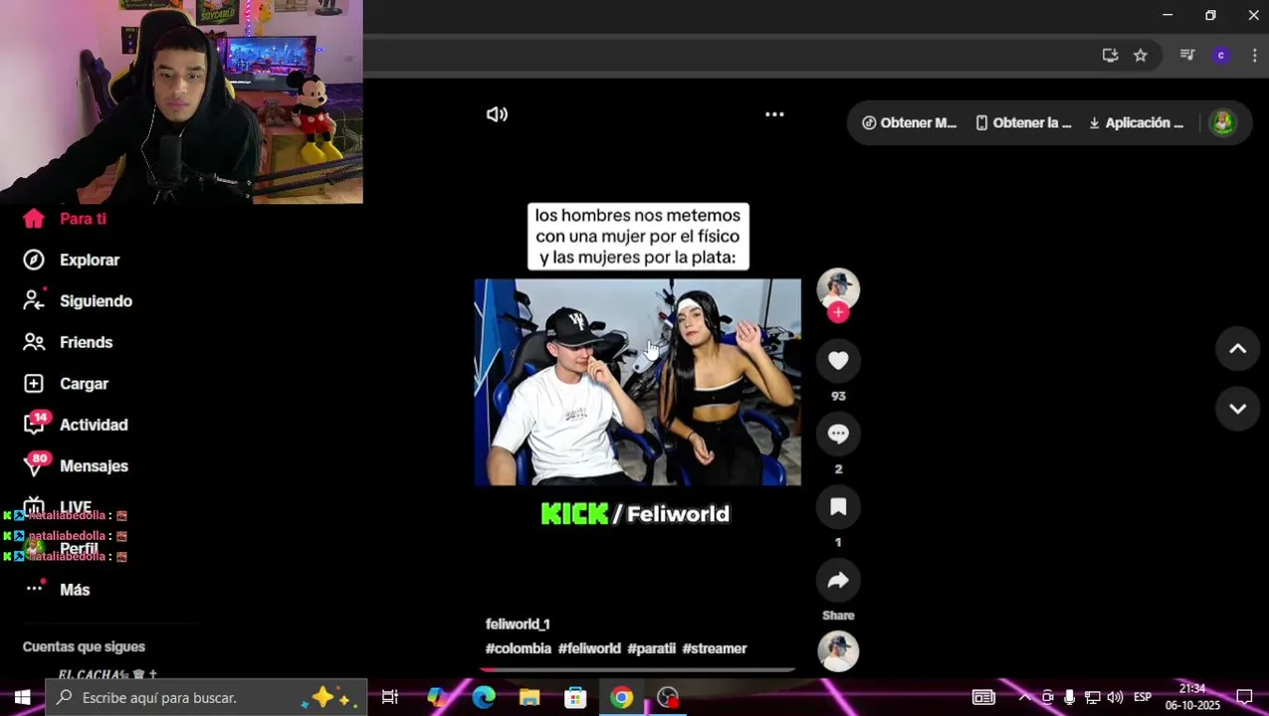Go to the next video with down chevron
1269x716 pixels.
point(1238,409)
